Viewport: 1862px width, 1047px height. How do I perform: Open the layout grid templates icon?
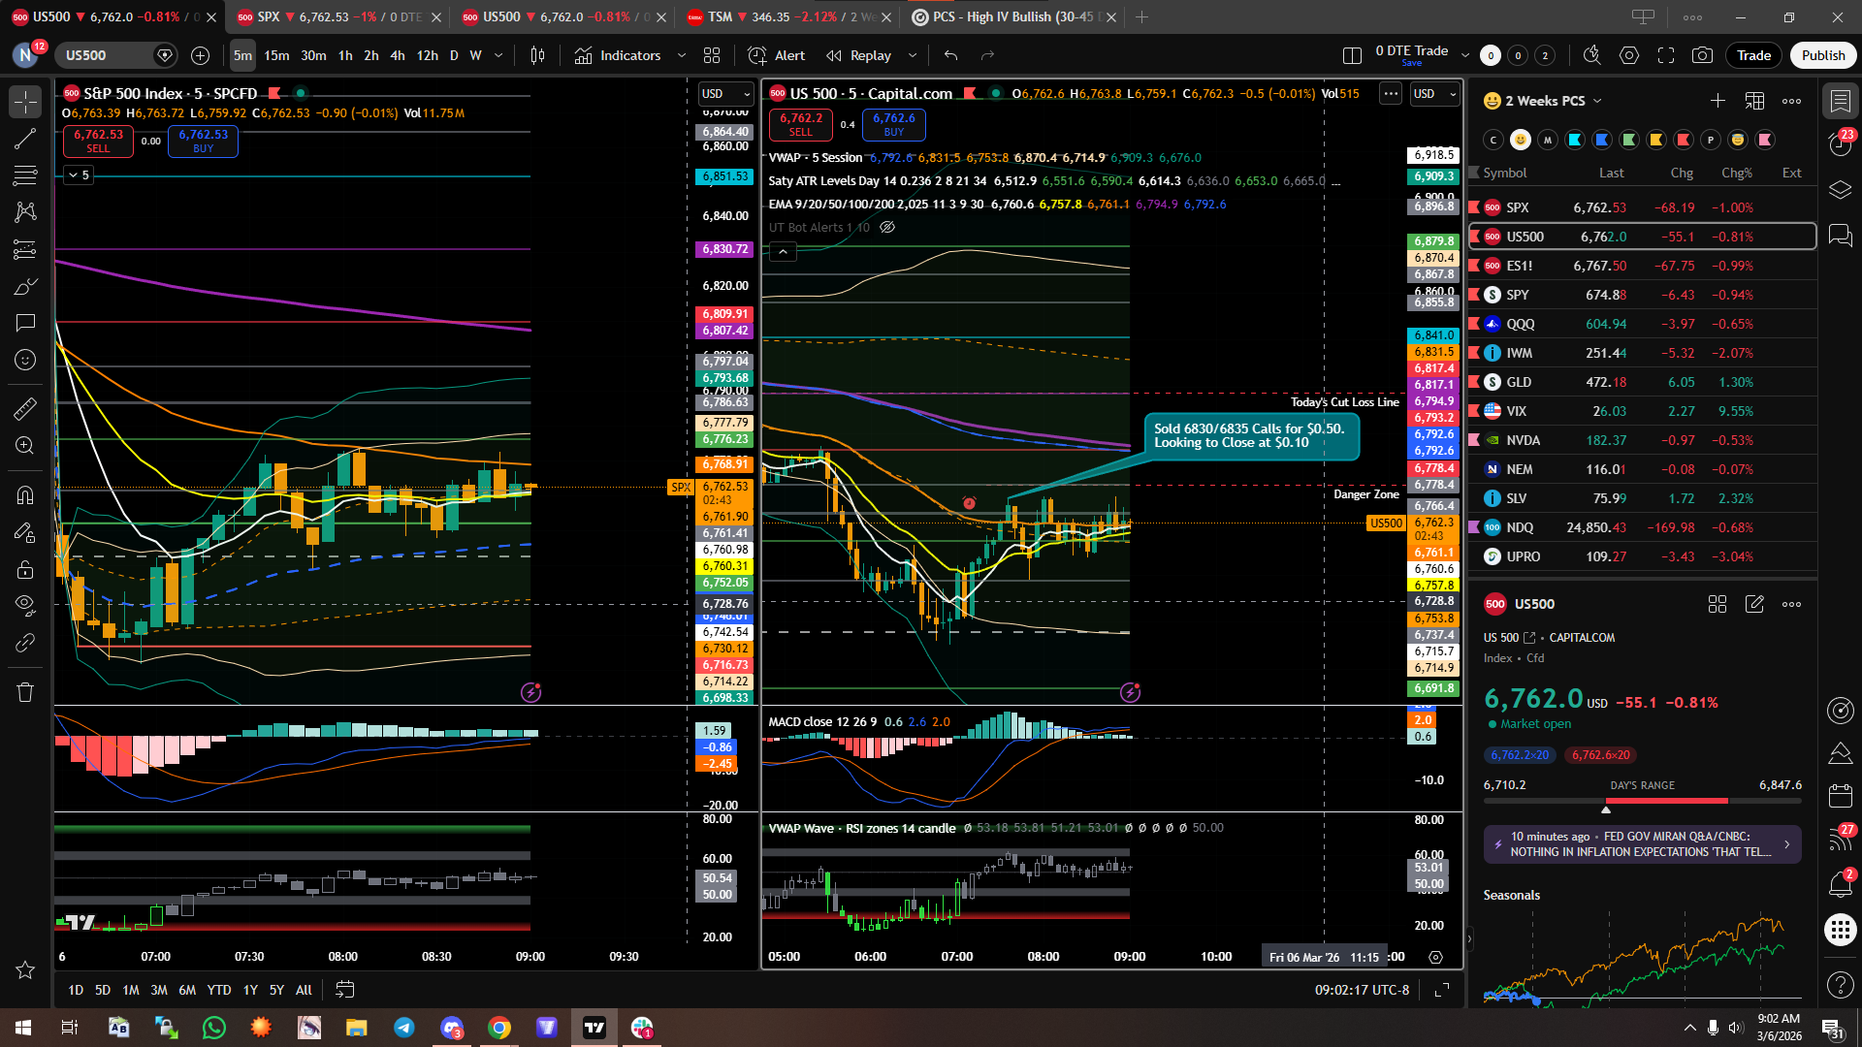712,55
